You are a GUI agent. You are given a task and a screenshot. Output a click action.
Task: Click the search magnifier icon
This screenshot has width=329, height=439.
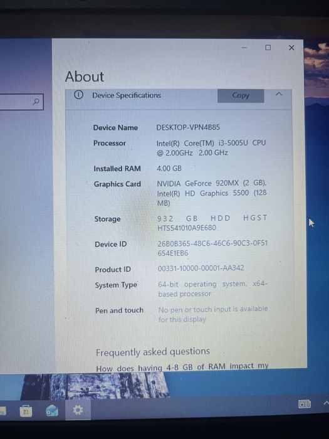[36, 102]
